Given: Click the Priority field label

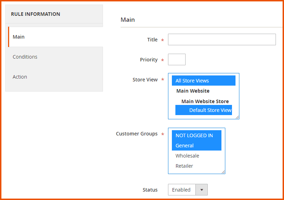Looking at the screenshot, I should click(149, 60).
